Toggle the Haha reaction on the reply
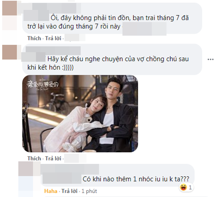Image resolution: width=220 pixels, height=197 pixels. [51, 191]
